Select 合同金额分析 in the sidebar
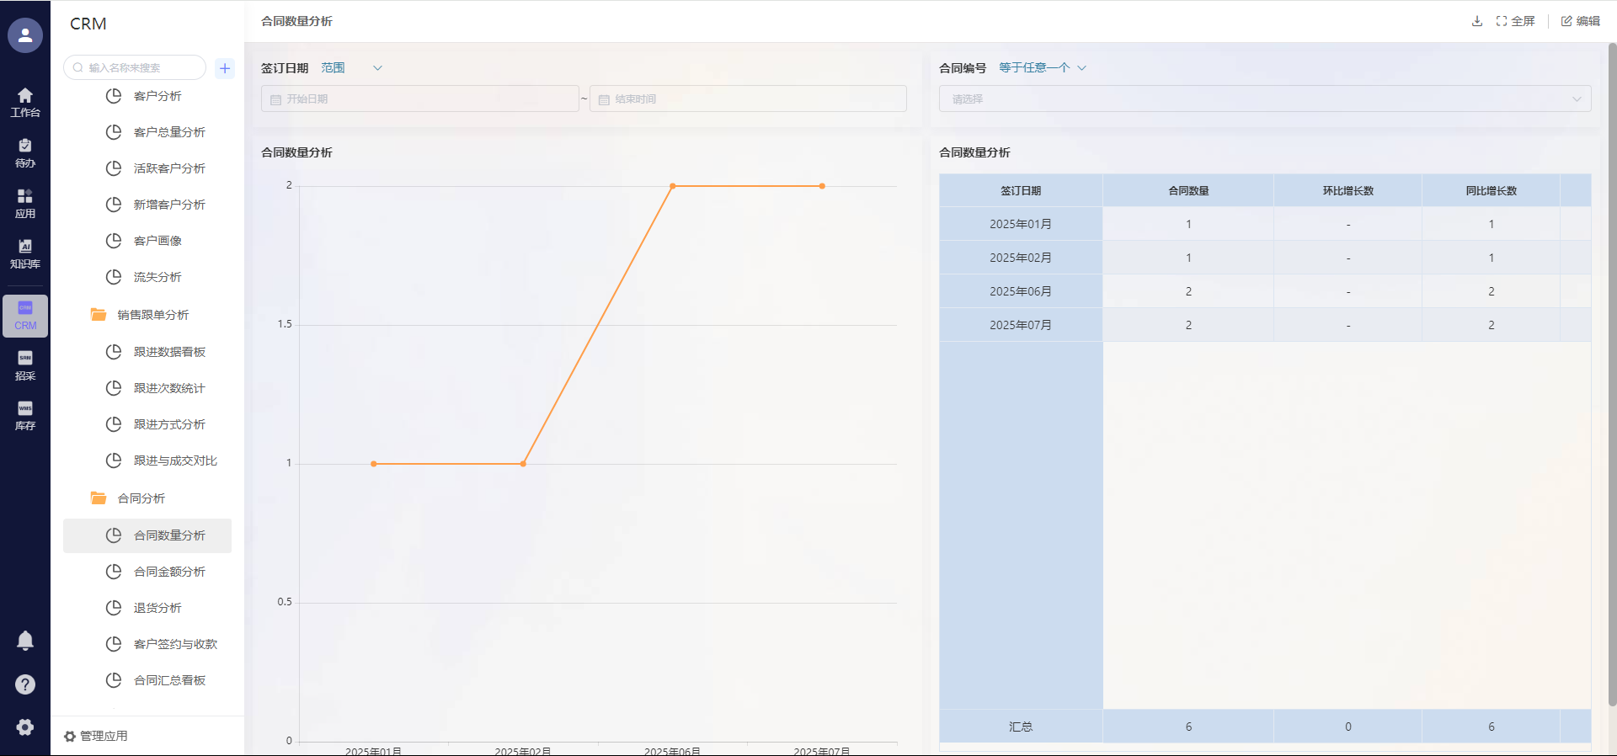Image resolution: width=1617 pixels, height=756 pixels. coord(169,572)
